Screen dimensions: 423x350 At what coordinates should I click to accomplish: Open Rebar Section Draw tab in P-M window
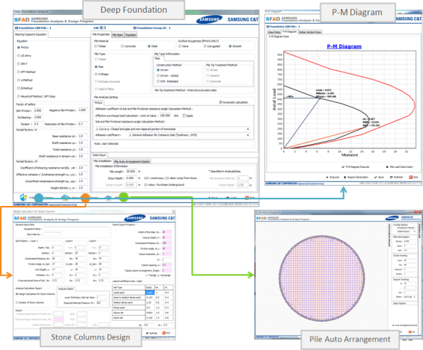pos(310,32)
